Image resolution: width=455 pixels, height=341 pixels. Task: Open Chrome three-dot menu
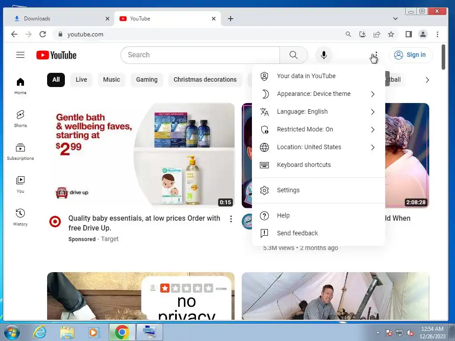pos(437,34)
